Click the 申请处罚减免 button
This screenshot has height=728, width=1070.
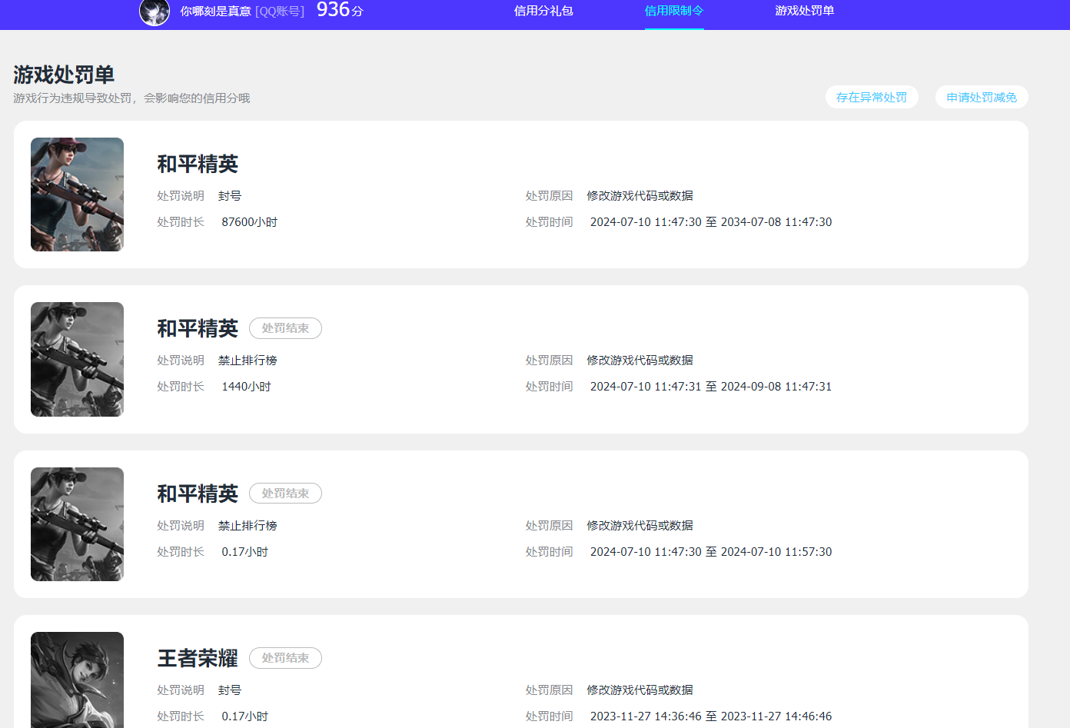(x=982, y=97)
